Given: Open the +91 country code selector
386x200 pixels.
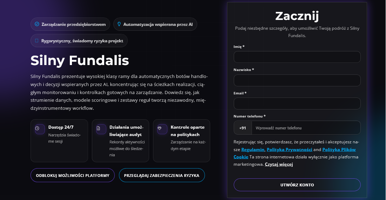Looking at the screenshot, I should pyautogui.click(x=242, y=128).
